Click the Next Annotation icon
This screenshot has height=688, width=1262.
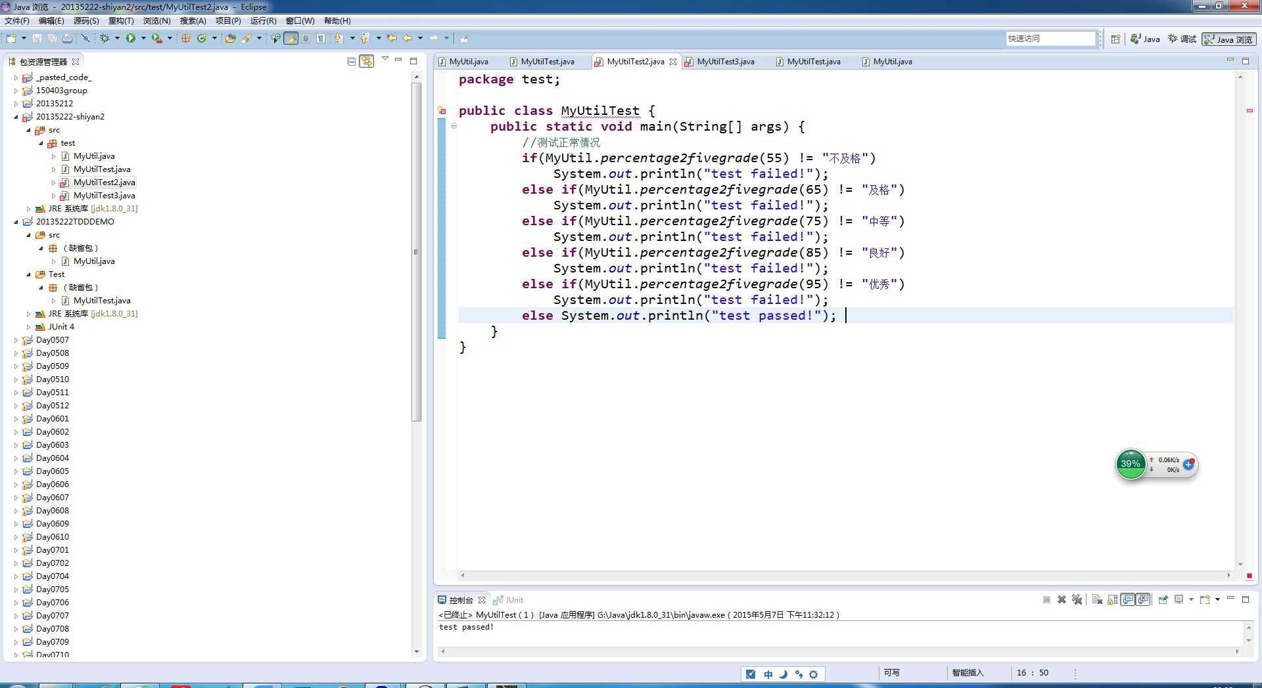tap(339, 39)
